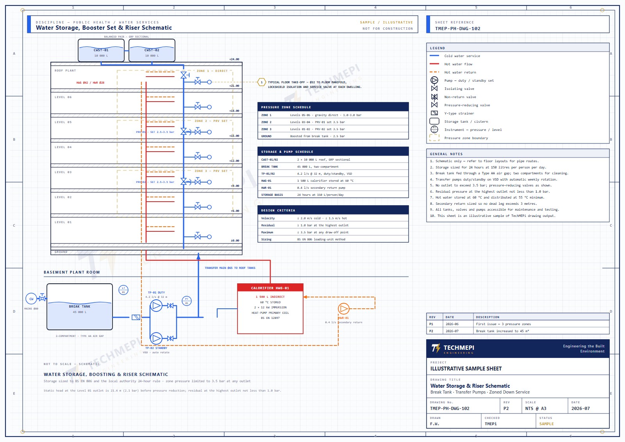Image resolution: width=625 pixels, height=442 pixels.
Task: Click the 'LEVEL 04' floor label
Action: [63, 147]
